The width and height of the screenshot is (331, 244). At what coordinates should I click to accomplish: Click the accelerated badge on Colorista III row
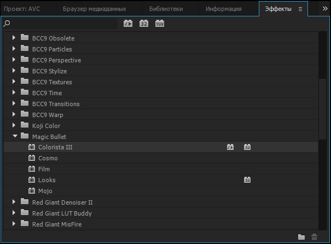[230, 147]
